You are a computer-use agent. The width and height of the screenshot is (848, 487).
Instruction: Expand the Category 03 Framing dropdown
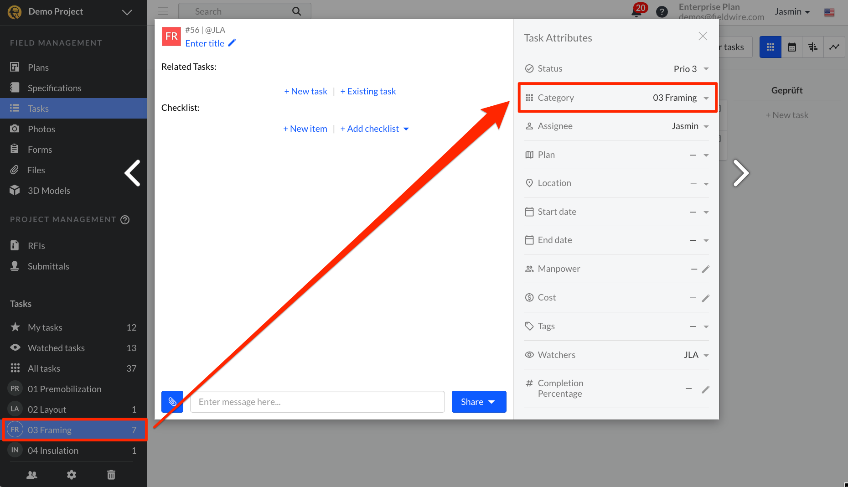(706, 98)
